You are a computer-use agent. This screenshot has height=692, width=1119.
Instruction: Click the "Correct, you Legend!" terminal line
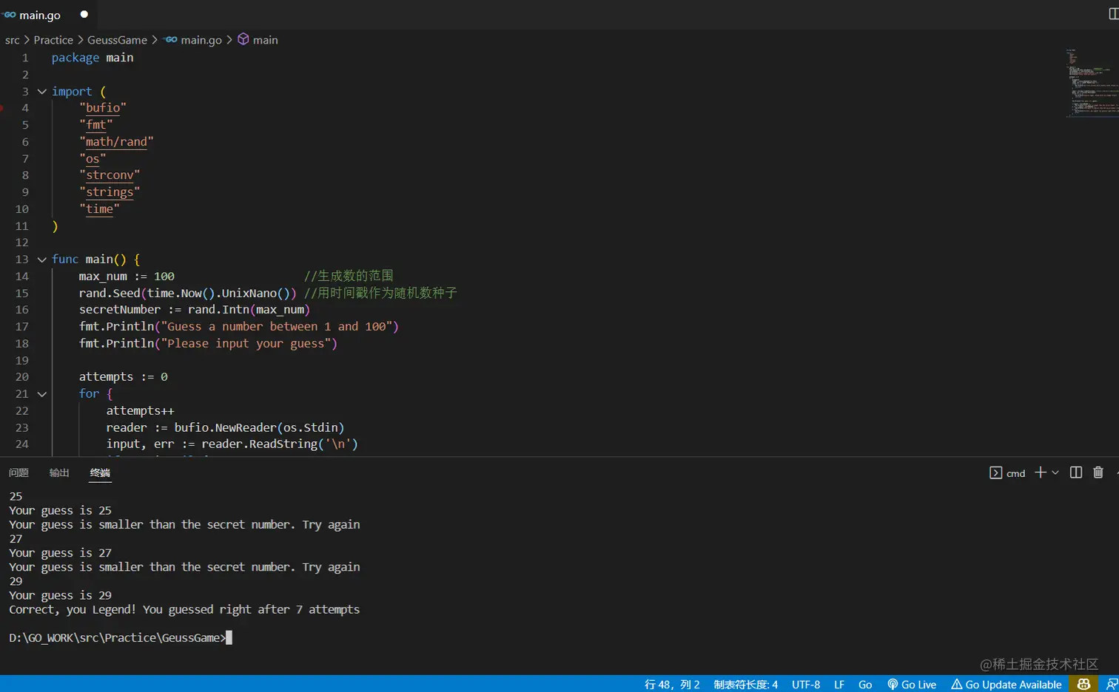[x=184, y=609]
